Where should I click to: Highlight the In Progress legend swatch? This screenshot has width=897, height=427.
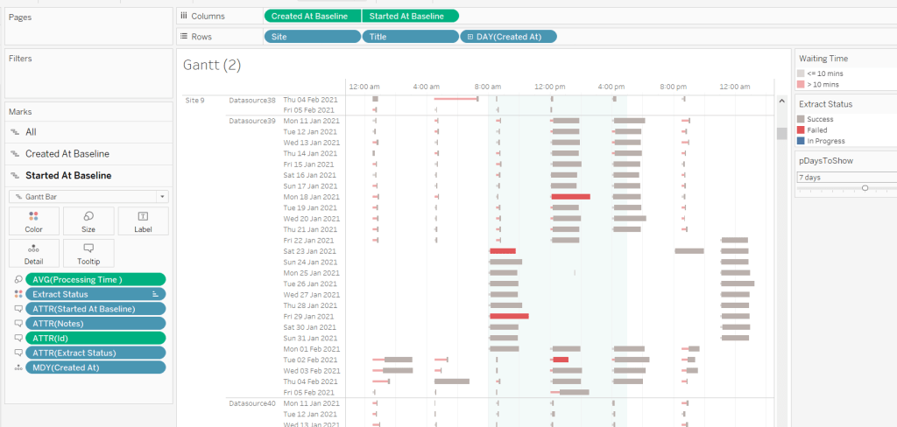coord(801,140)
